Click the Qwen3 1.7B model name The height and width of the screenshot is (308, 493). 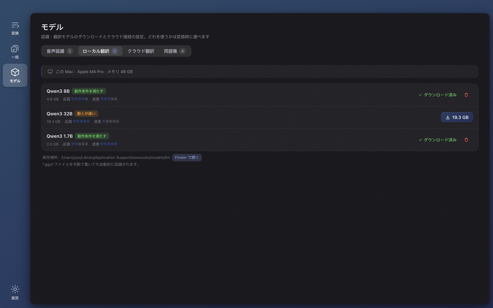coord(60,136)
